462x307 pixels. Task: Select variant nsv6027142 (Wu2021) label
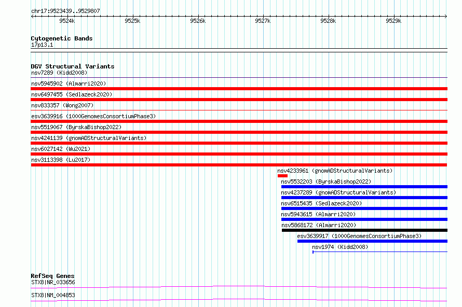point(61,149)
